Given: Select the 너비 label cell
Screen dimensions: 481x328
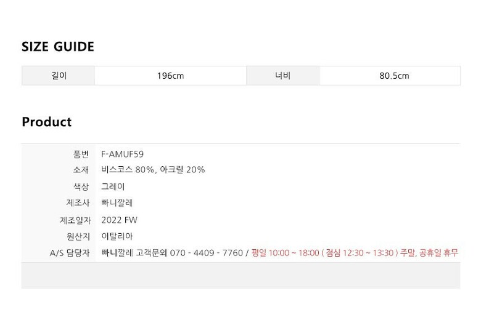Looking at the screenshot, I should click(282, 76).
